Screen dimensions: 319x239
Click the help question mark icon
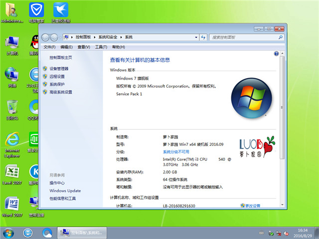click(276, 53)
